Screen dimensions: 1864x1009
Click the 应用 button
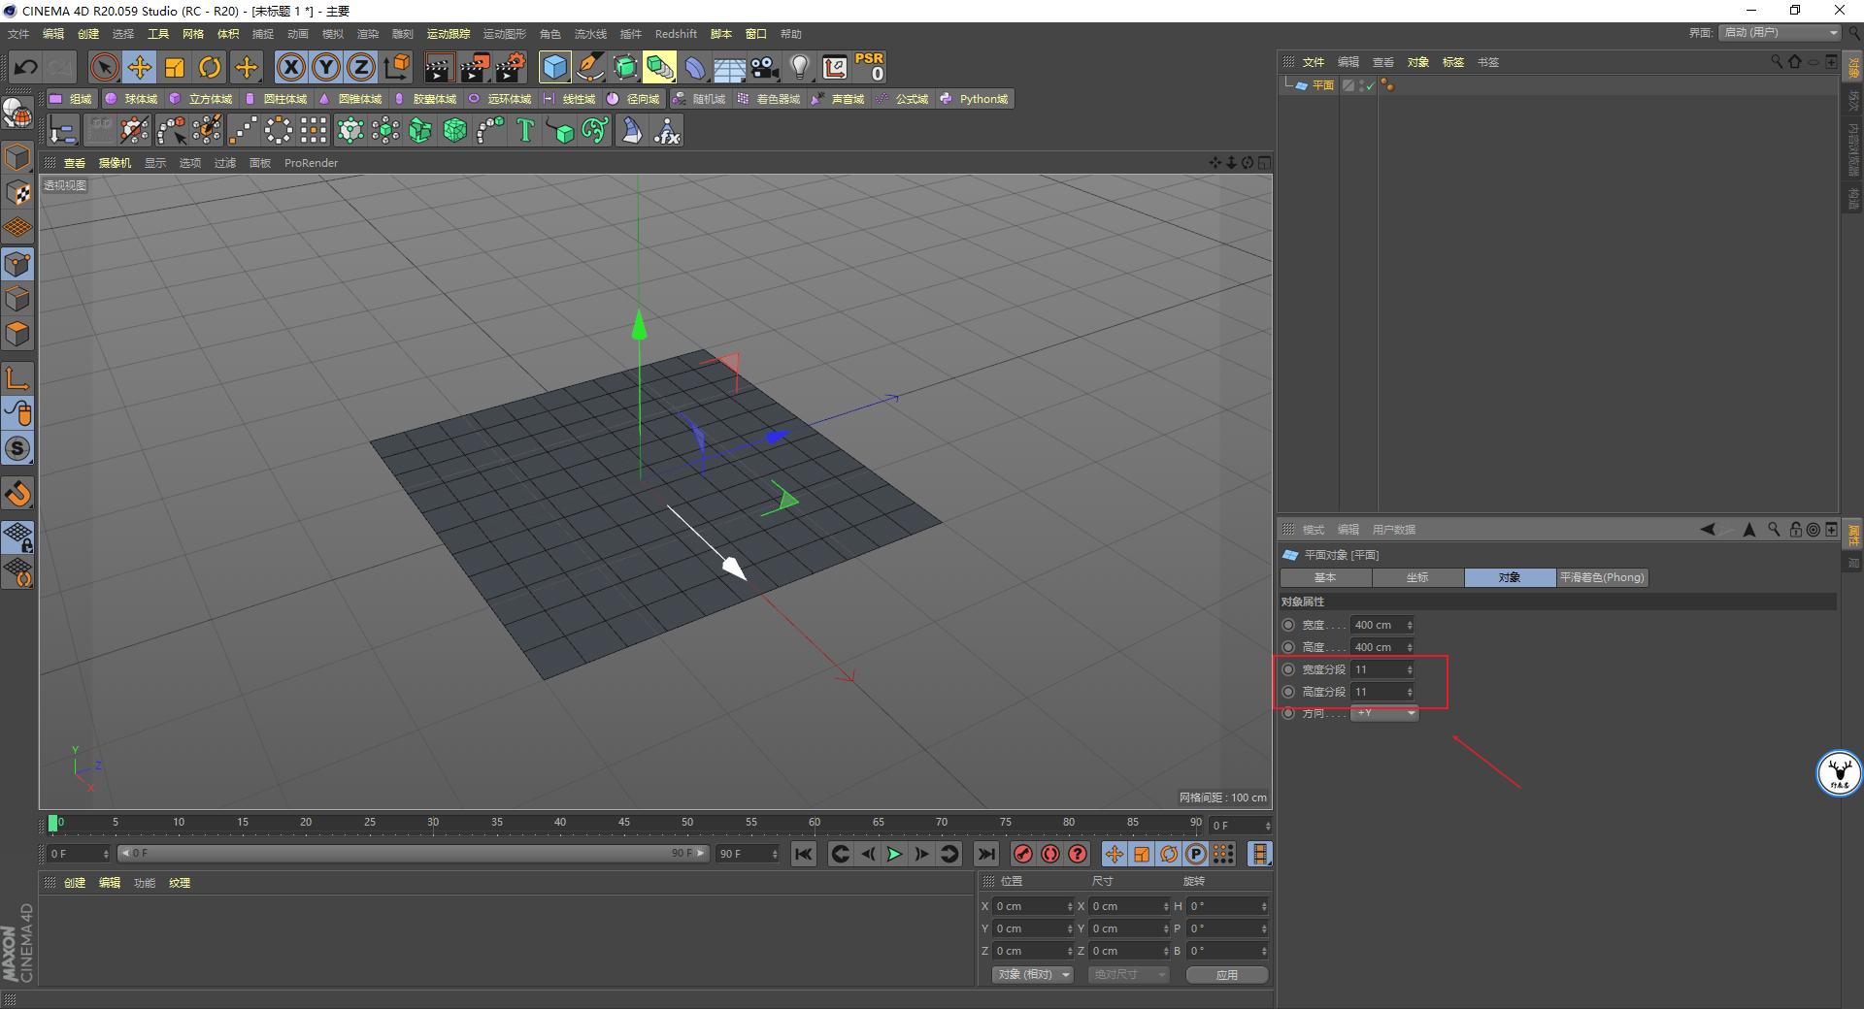[1227, 974]
